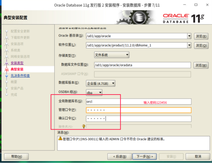Close the installer window

[x=207, y=5]
